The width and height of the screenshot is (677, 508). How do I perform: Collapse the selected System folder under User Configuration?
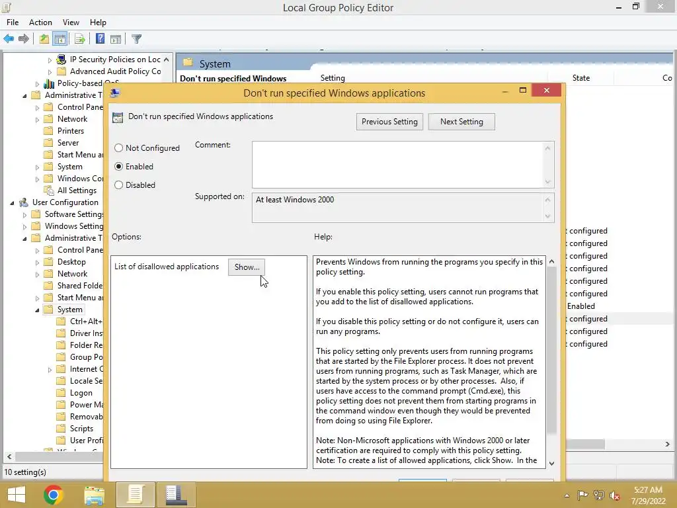pos(37,310)
